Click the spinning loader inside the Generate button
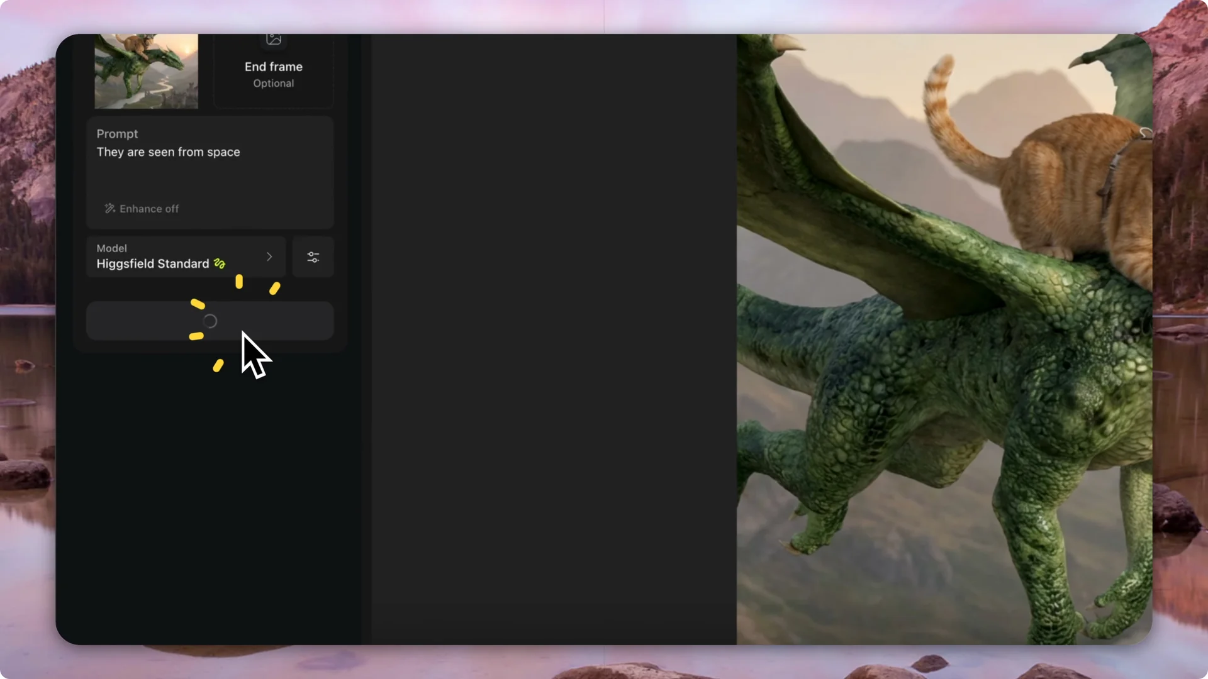The width and height of the screenshot is (1208, 679). click(210, 321)
